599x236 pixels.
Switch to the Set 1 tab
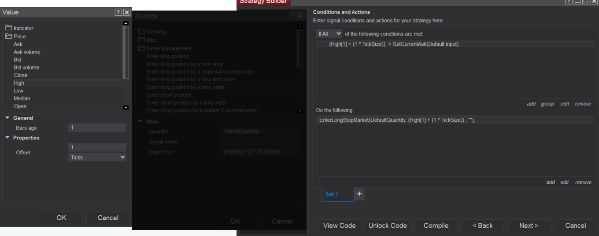[x=338, y=194]
